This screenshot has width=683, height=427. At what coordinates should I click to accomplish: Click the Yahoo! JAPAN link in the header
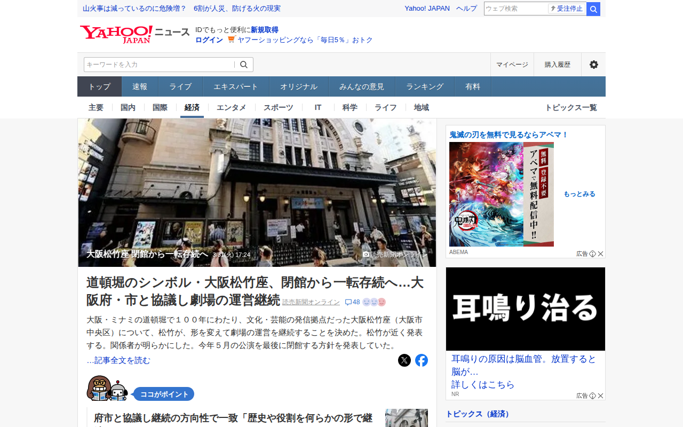(x=427, y=9)
